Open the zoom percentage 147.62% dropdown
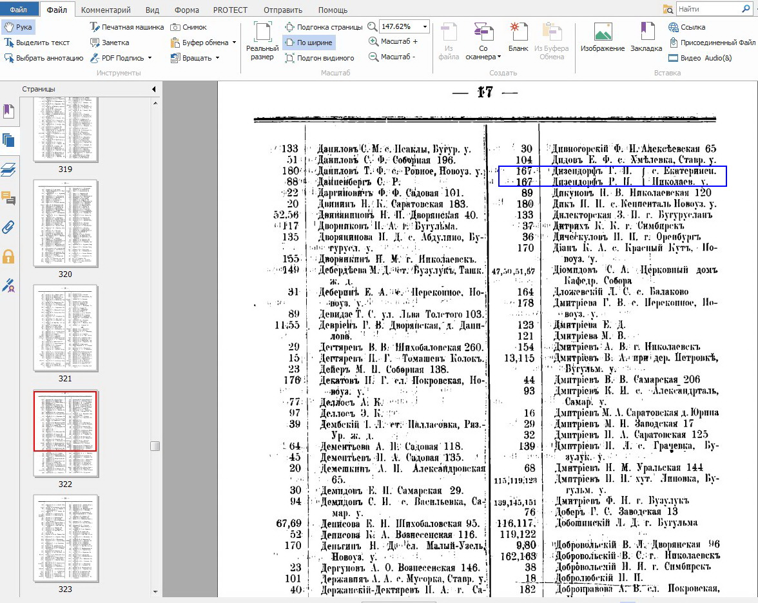The height and width of the screenshot is (603, 758). tap(425, 26)
